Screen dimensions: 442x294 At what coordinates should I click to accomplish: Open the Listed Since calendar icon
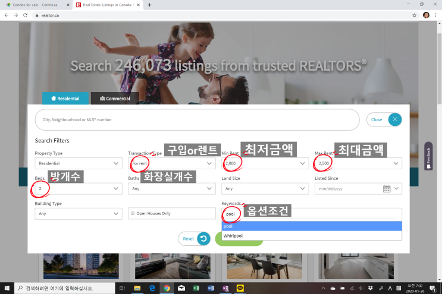[x=387, y=189]
